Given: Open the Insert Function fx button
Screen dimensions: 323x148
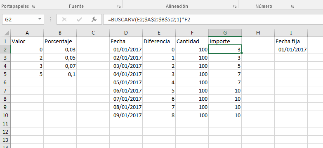Looking at the screenshot, I should pos(94,19).
